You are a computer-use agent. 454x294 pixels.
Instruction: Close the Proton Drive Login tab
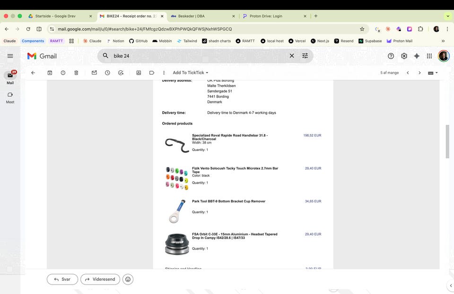coord(305,16)
